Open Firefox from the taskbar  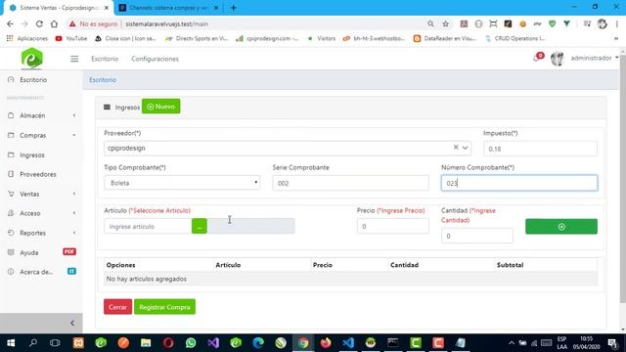tap(326, 343)
